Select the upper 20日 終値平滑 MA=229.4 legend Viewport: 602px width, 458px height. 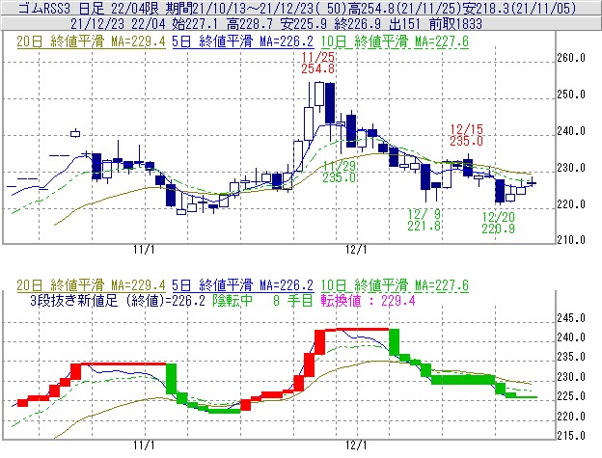click(91, 41)
